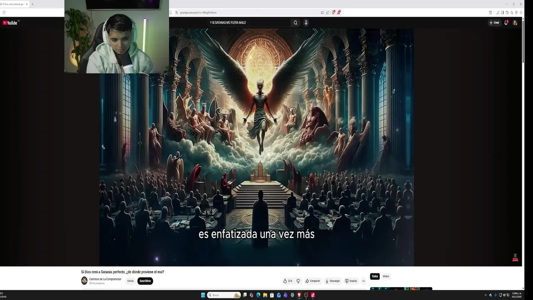Click the taskbar Buscar search box
The image size is (533, 300).
[x=224, y=295]
